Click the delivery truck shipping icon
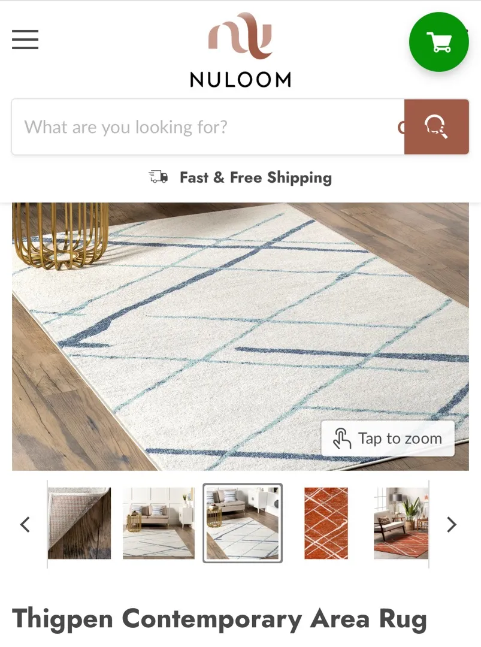The width and height of the screenshot is (481, 647). 158,177
